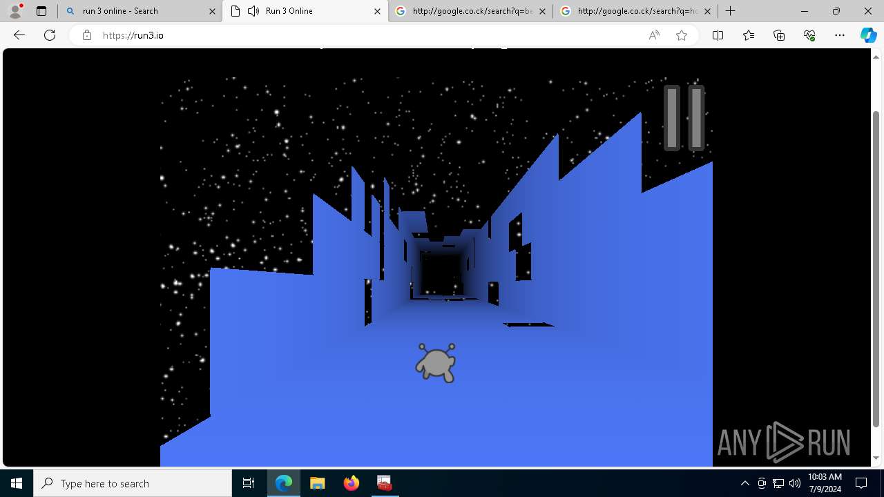Open the red toolbox app on taskbar
This screenshot has height=497, width=884.
point(385,483)
